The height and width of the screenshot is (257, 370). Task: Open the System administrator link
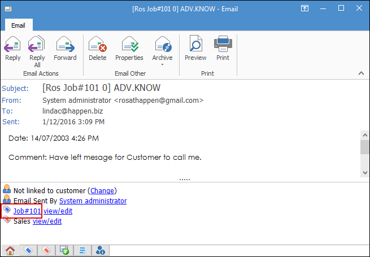[x=93, y=201]
